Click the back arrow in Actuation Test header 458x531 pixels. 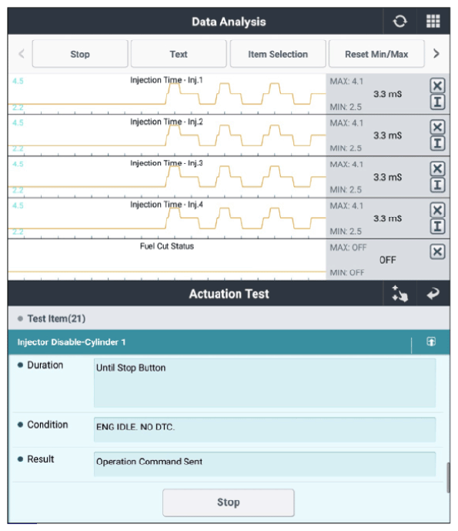click(x=433, y=293)
